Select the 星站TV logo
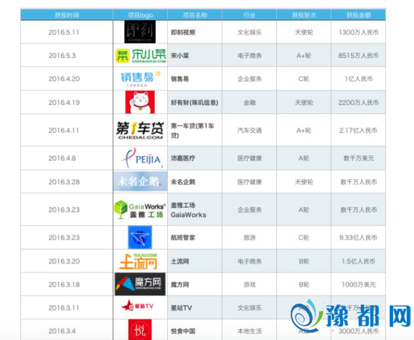Image resolution: width=414 pixels, height=340 pixels. point(140,308)
